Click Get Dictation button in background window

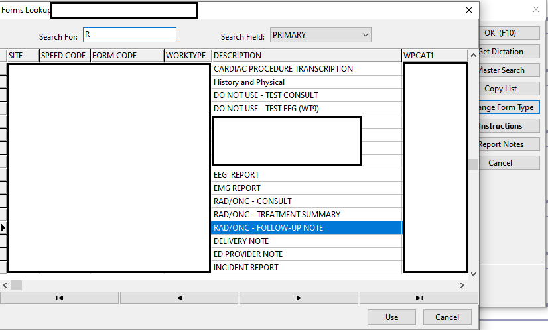(510, 51)
